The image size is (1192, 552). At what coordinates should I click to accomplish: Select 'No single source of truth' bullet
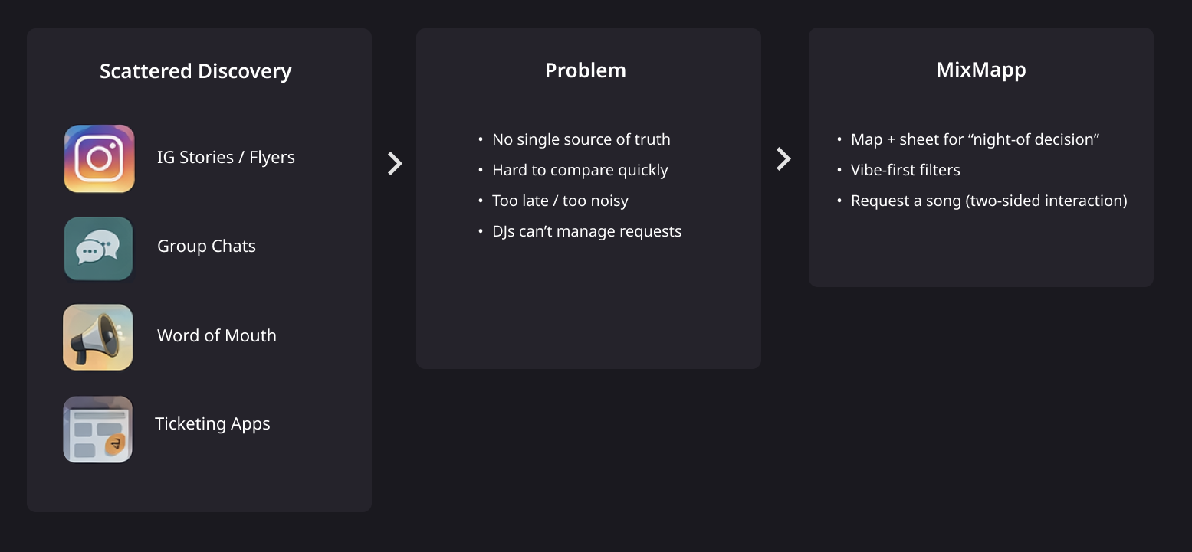click(581, 139)
